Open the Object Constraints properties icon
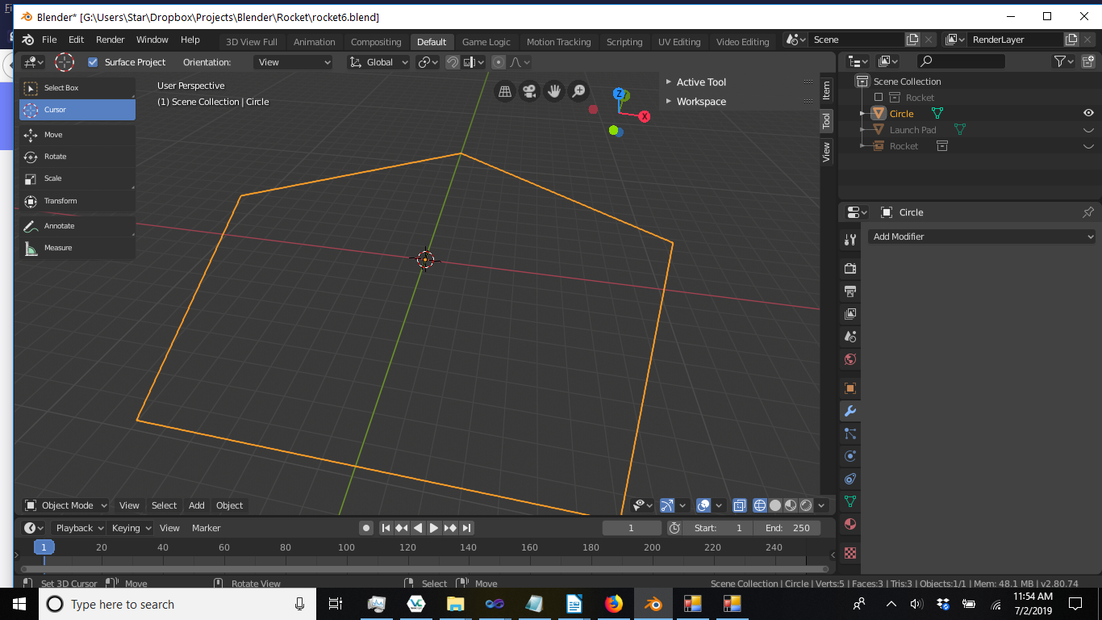Image resolution: width=1102 pixels, height=620 pixels. click(849, 479)
